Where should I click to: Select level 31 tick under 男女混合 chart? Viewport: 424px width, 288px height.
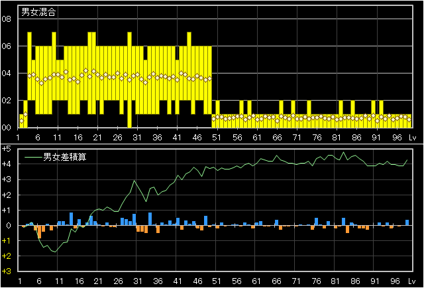click(137, 138)
